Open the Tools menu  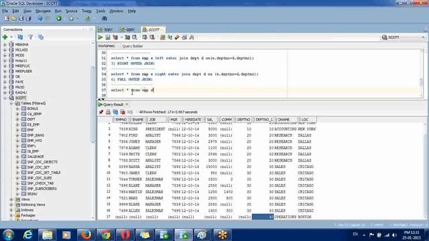[x=101, y=11]
